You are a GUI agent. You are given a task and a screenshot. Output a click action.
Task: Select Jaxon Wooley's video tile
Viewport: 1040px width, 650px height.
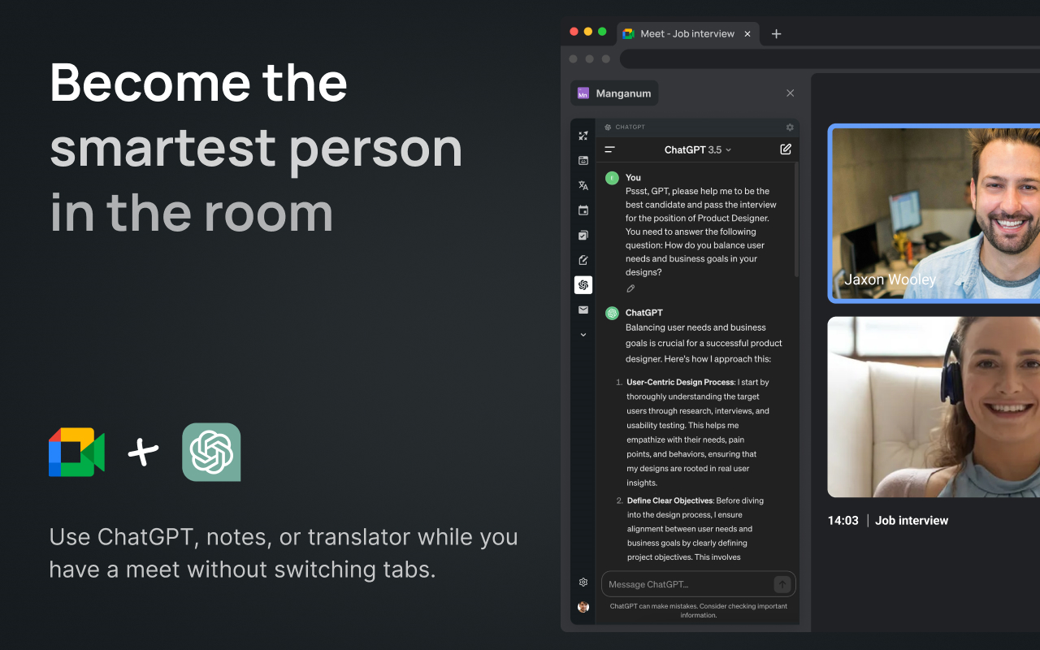934,214
